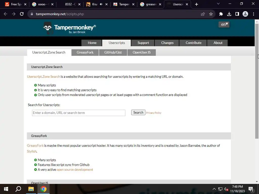Viewport: 259px width, 194px height.
Task: Open the Chrome three-dot menu
Action: click(253, 14)
